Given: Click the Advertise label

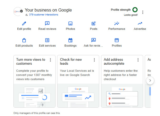Looking at the screenshot, I should coord(140,29).
